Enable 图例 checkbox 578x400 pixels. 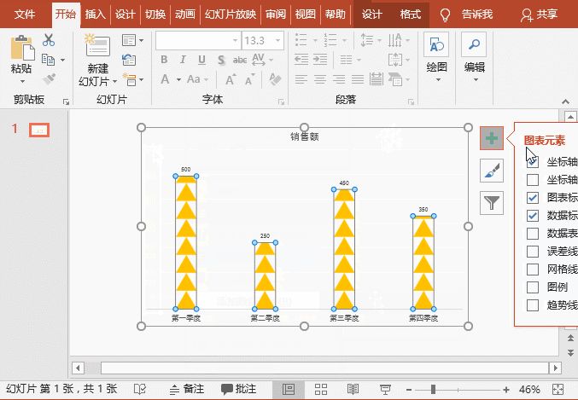pyautogui.click(x=532, y=287)
